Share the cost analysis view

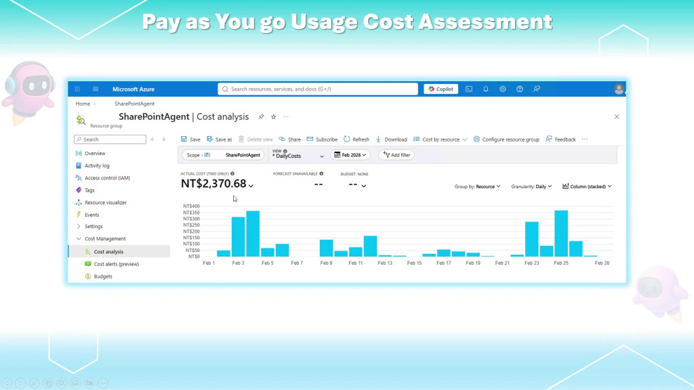tap(289, 139)
